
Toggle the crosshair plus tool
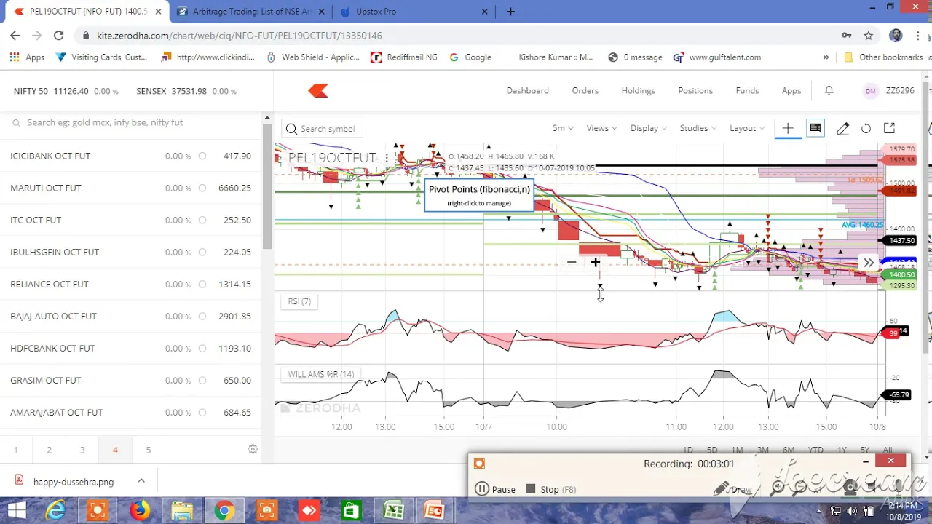click(x=788, y=128)
